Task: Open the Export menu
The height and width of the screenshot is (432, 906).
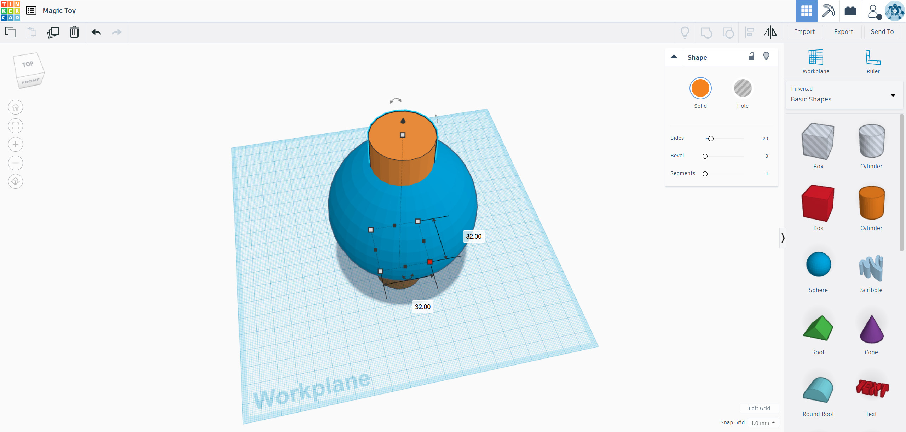Action: coord(843,32)
